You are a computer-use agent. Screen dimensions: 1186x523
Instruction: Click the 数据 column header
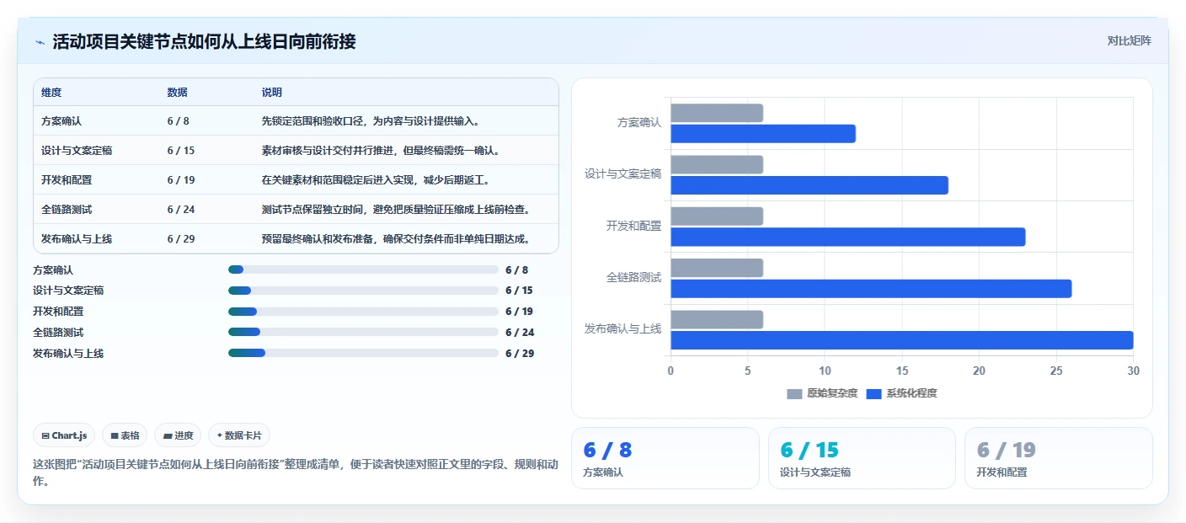177,93
